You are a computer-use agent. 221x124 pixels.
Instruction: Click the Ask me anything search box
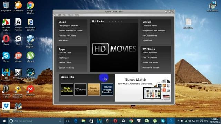[35, 121]
